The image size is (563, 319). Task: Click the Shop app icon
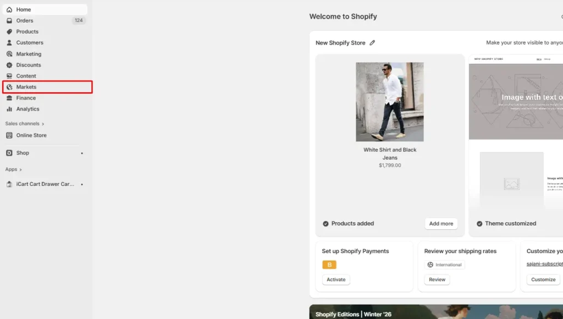(9, 152)
